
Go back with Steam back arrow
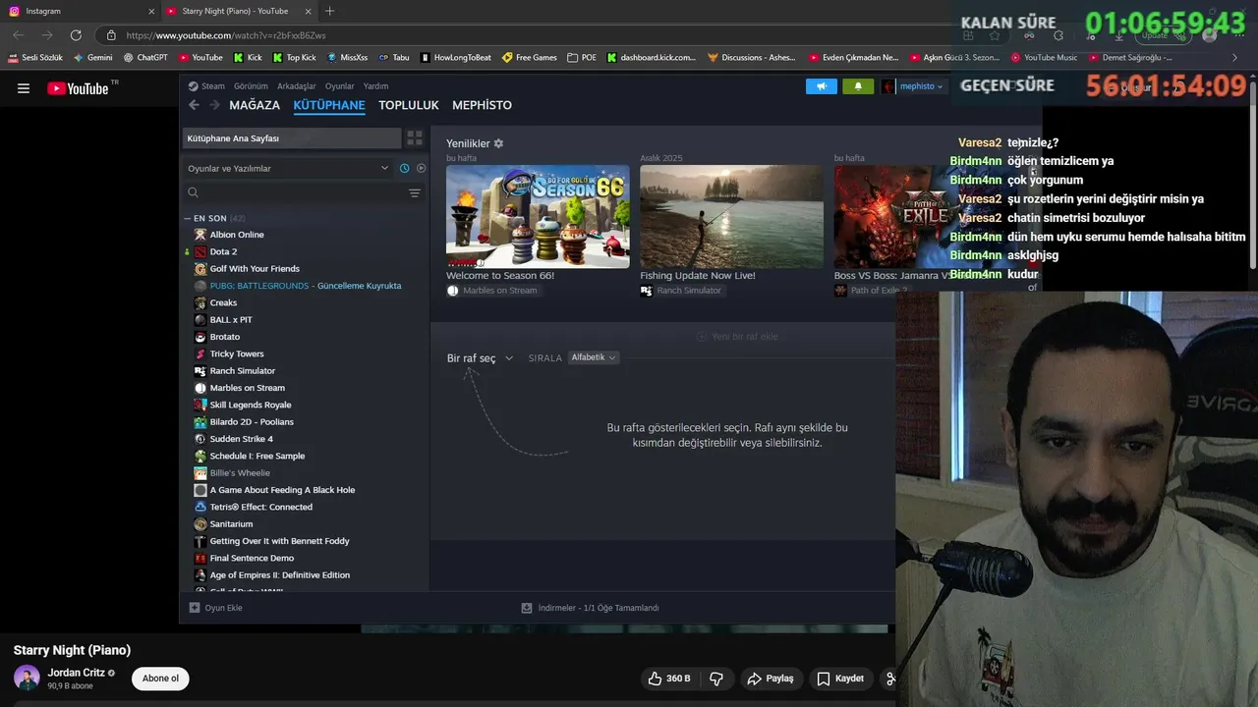point(194,105)
